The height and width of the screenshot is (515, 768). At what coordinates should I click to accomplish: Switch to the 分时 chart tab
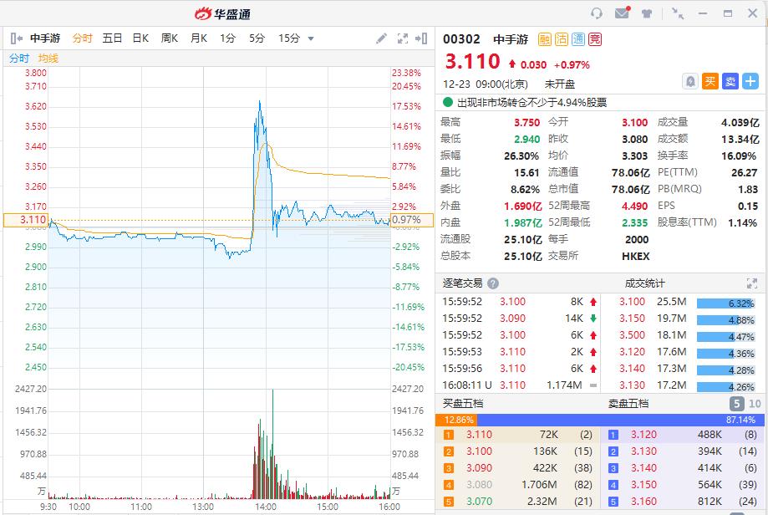point(82,38)
